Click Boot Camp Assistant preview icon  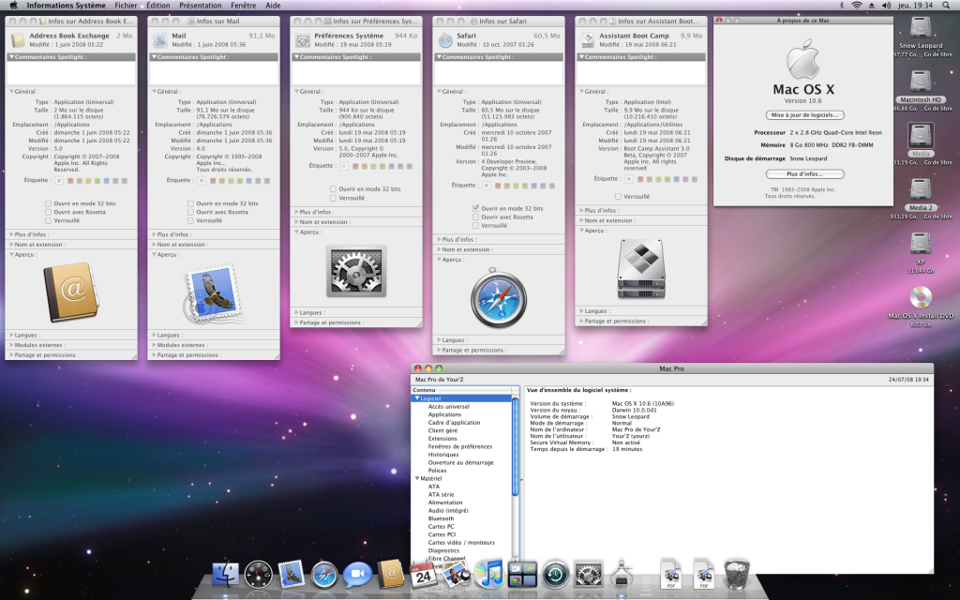tap(641, 269)
